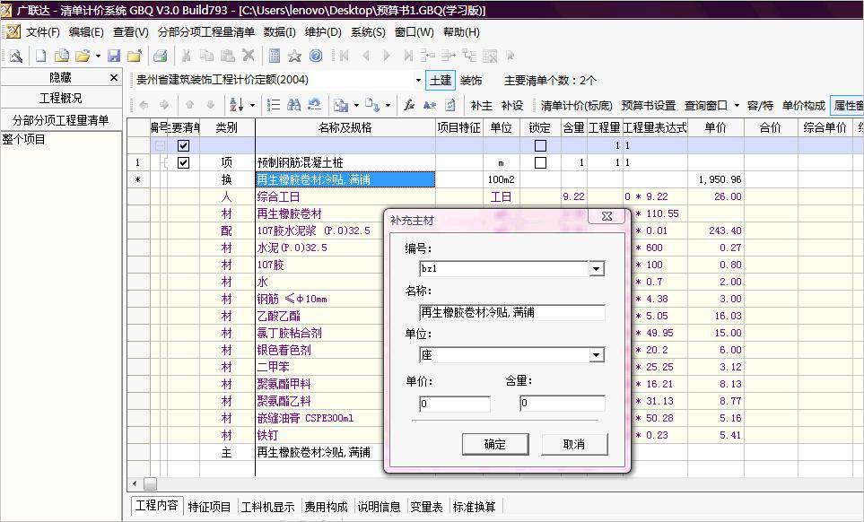Click the green forward arrow icon
Viewport: 864px width, 522px height.
pos(164,105)
